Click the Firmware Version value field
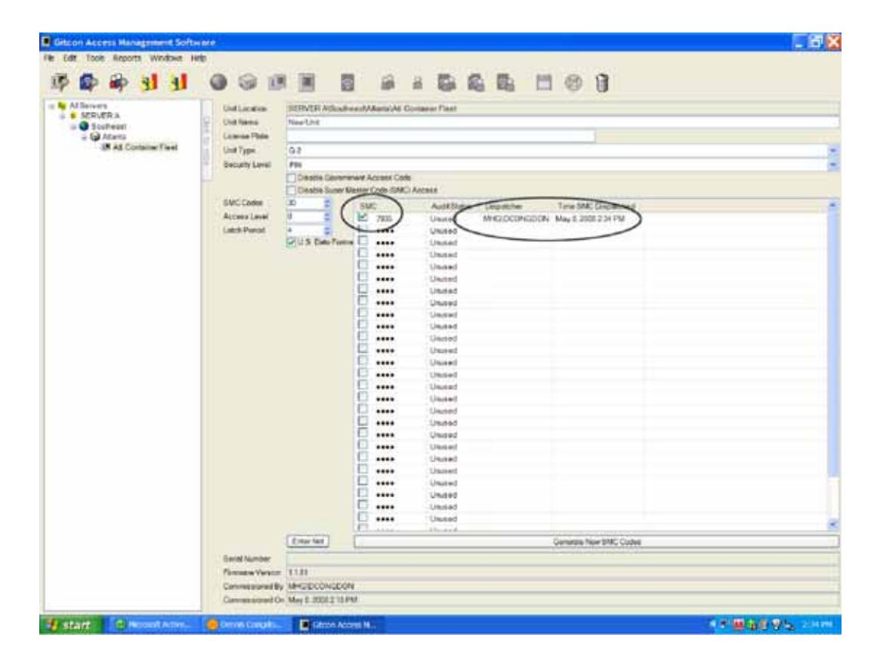 pyautogui.click(x=562, y=572)
